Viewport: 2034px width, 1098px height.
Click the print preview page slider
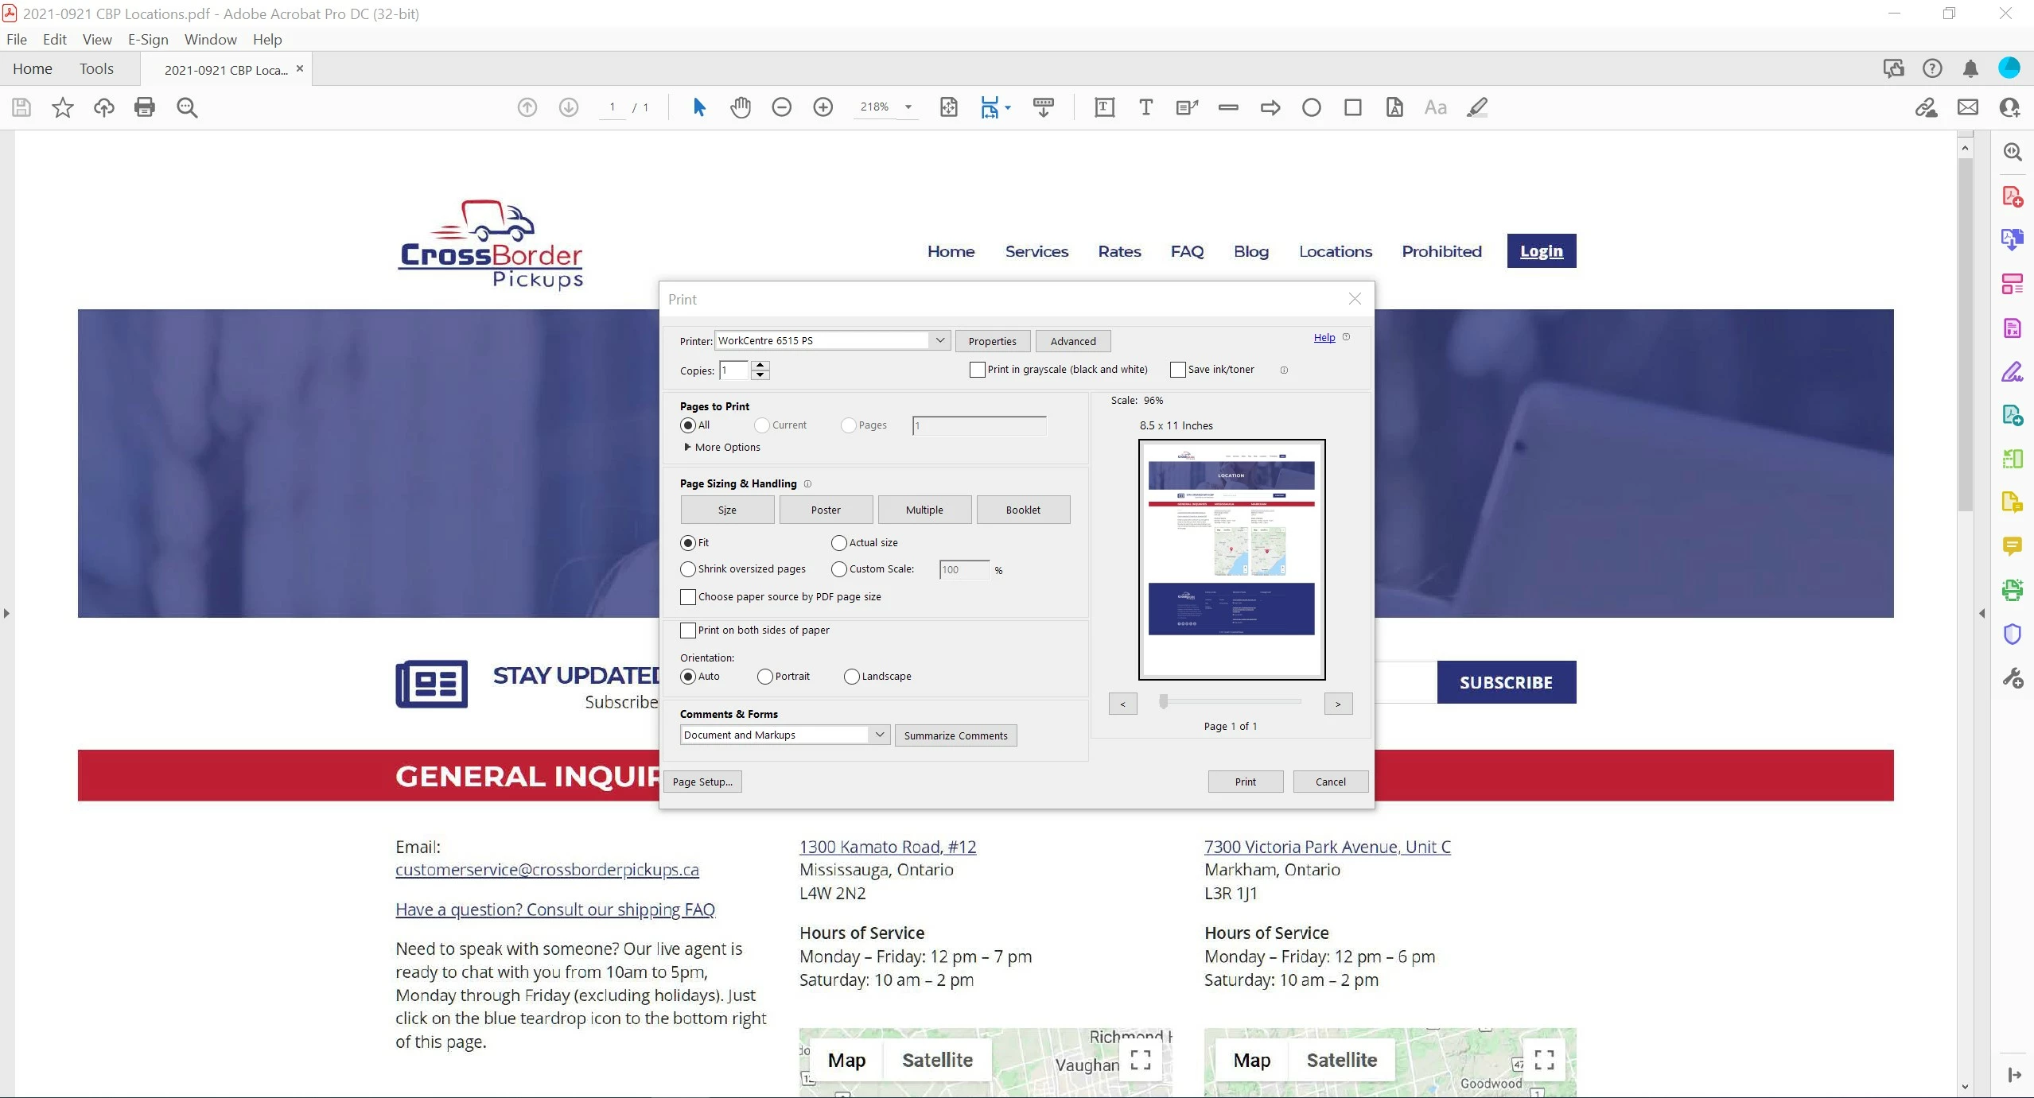click(1164, 701)
